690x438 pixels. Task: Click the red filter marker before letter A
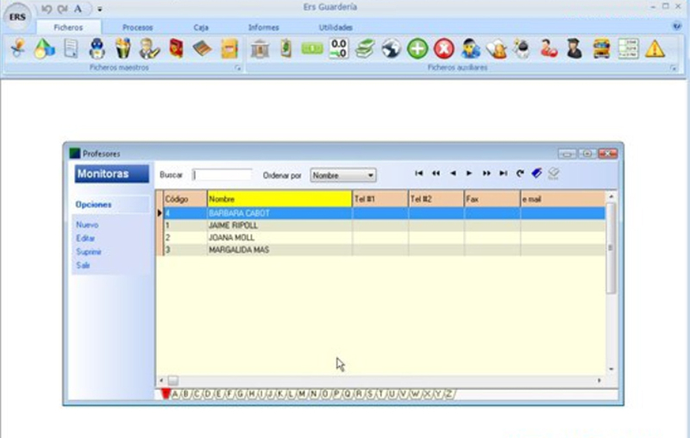(x=165, y=394)
